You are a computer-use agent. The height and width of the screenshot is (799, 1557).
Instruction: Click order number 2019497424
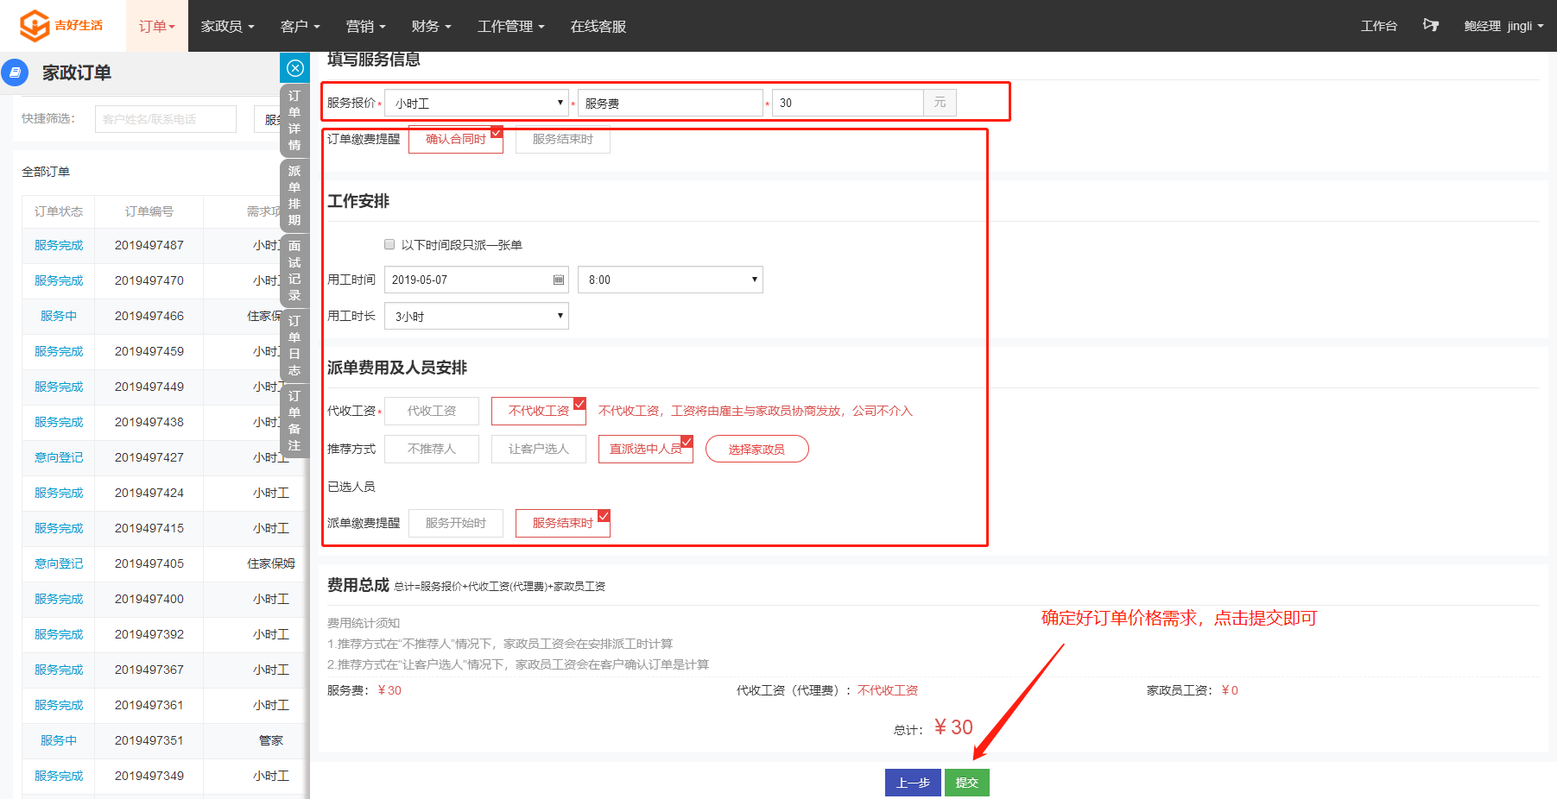149,493
